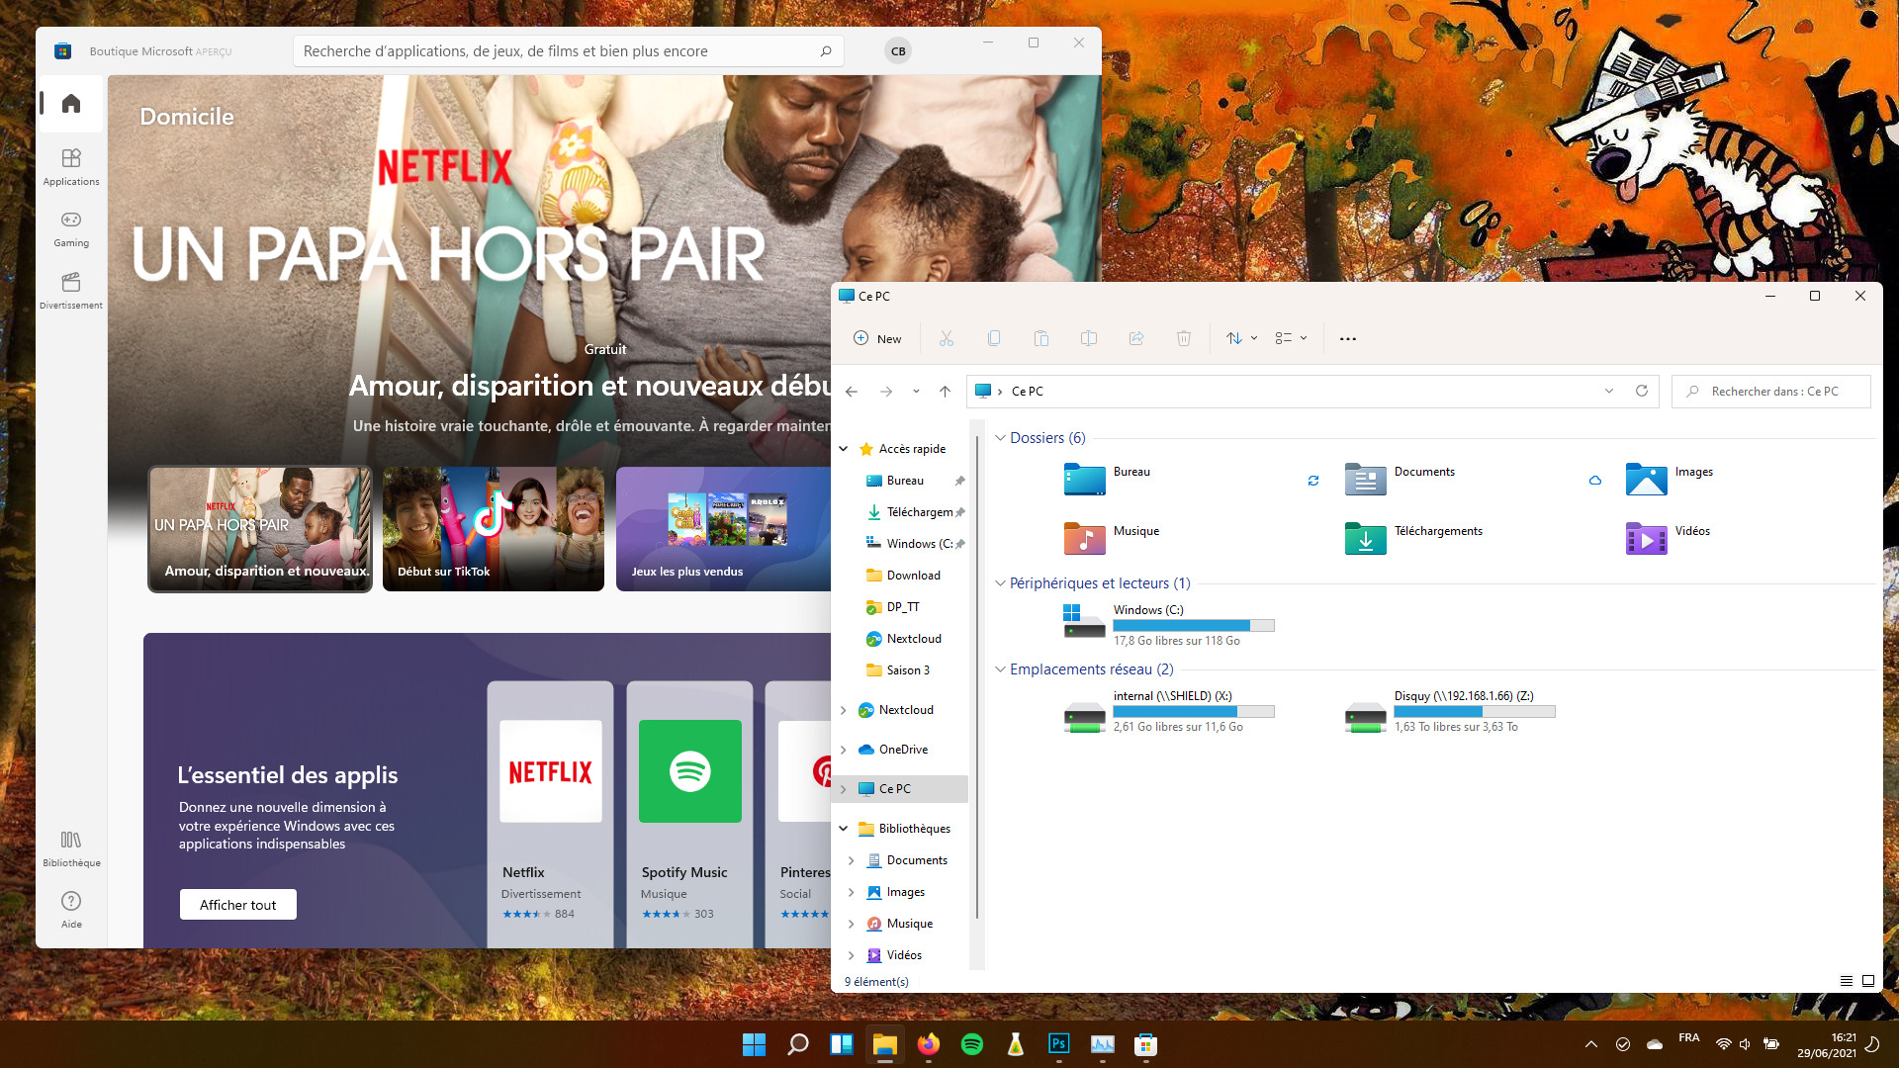Viewport: 1899px width, 1068px height.
Task: Open Firefox from the taskbar
Action: (x=928, y=1044)
